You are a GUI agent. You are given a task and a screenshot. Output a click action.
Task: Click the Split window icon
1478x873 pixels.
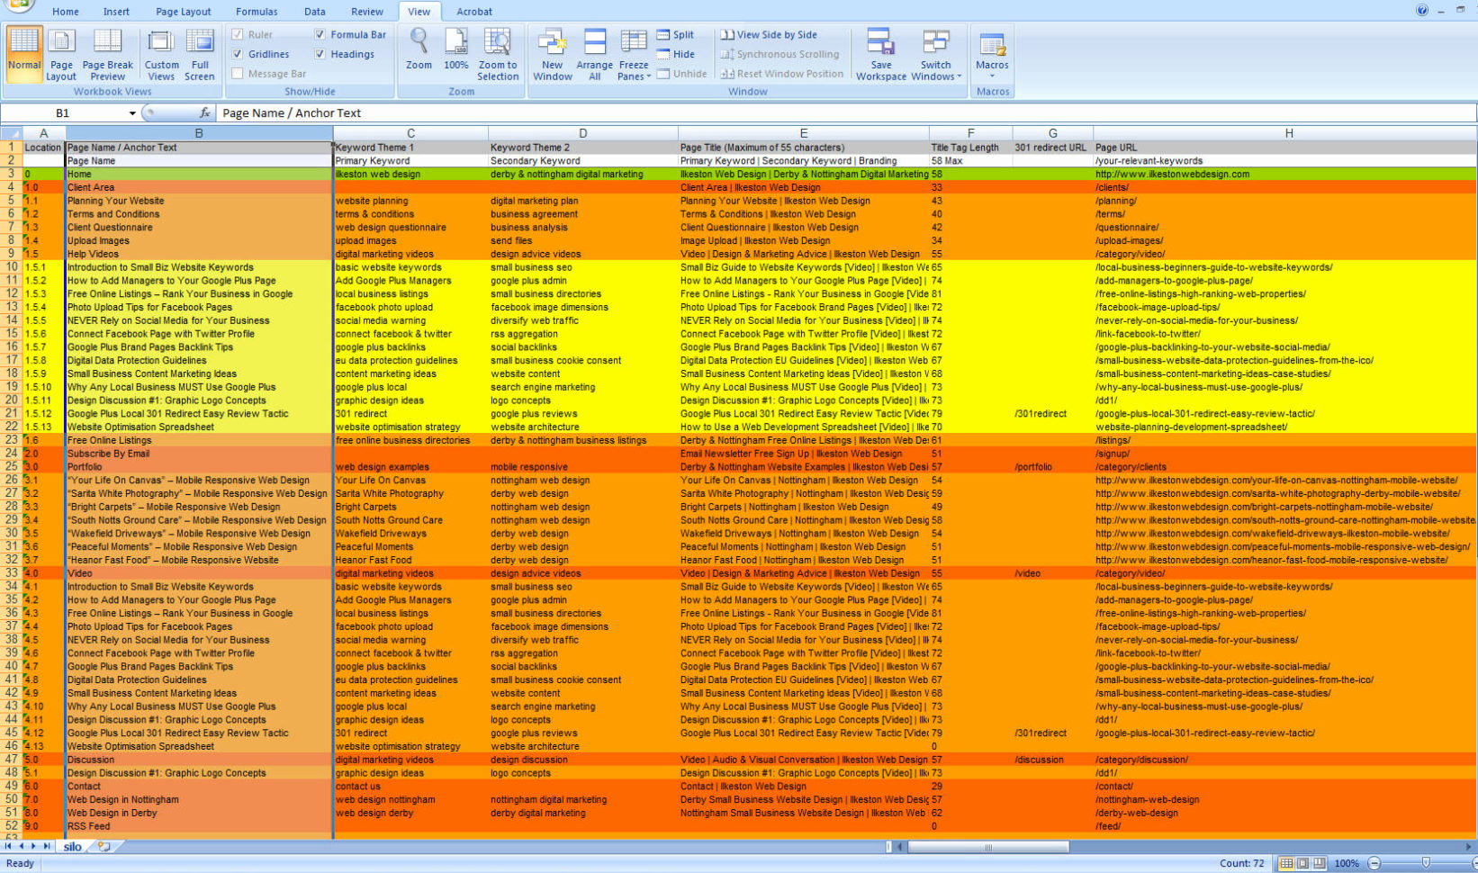pos(677,34)
